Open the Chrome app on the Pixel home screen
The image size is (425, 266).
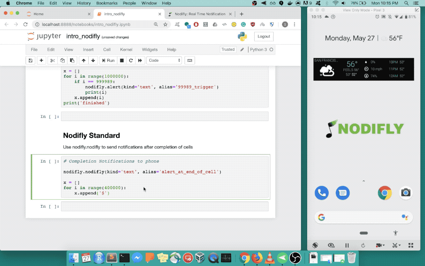(384, 193)
